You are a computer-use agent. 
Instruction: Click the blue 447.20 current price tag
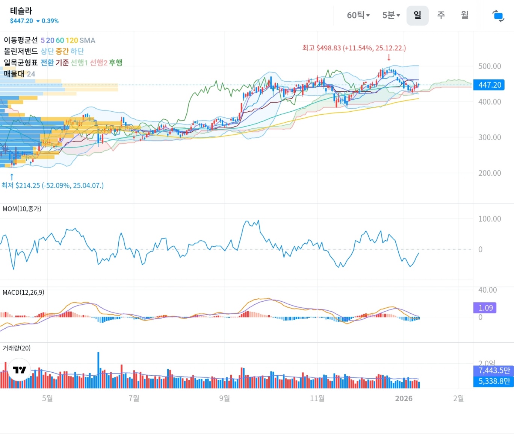[489, 85]
